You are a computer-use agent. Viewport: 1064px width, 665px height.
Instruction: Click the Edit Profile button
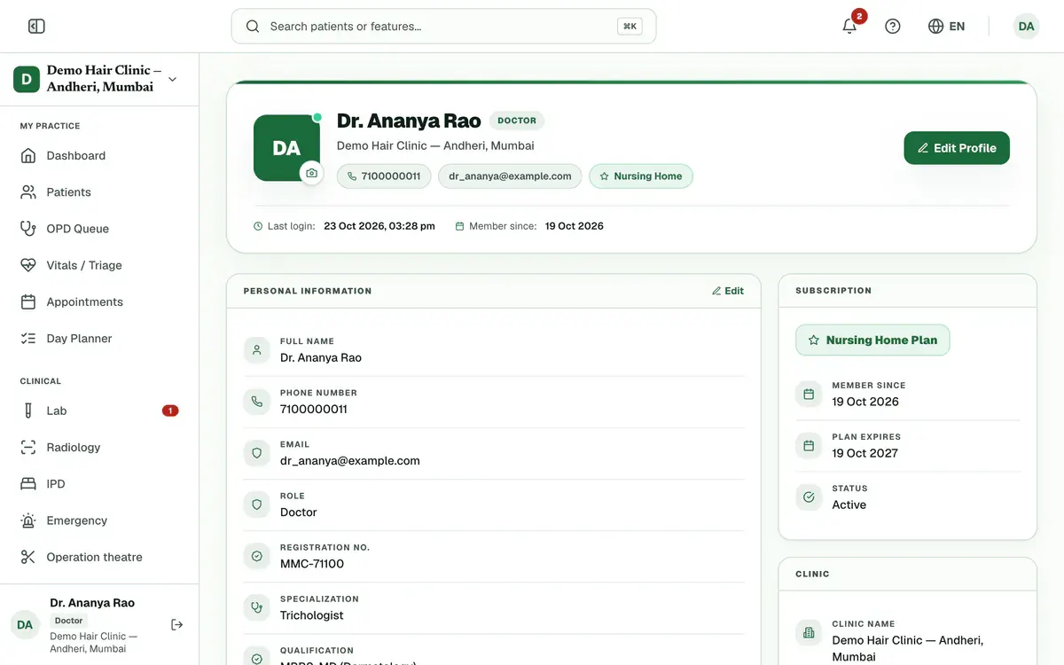(x=957, y=148)
